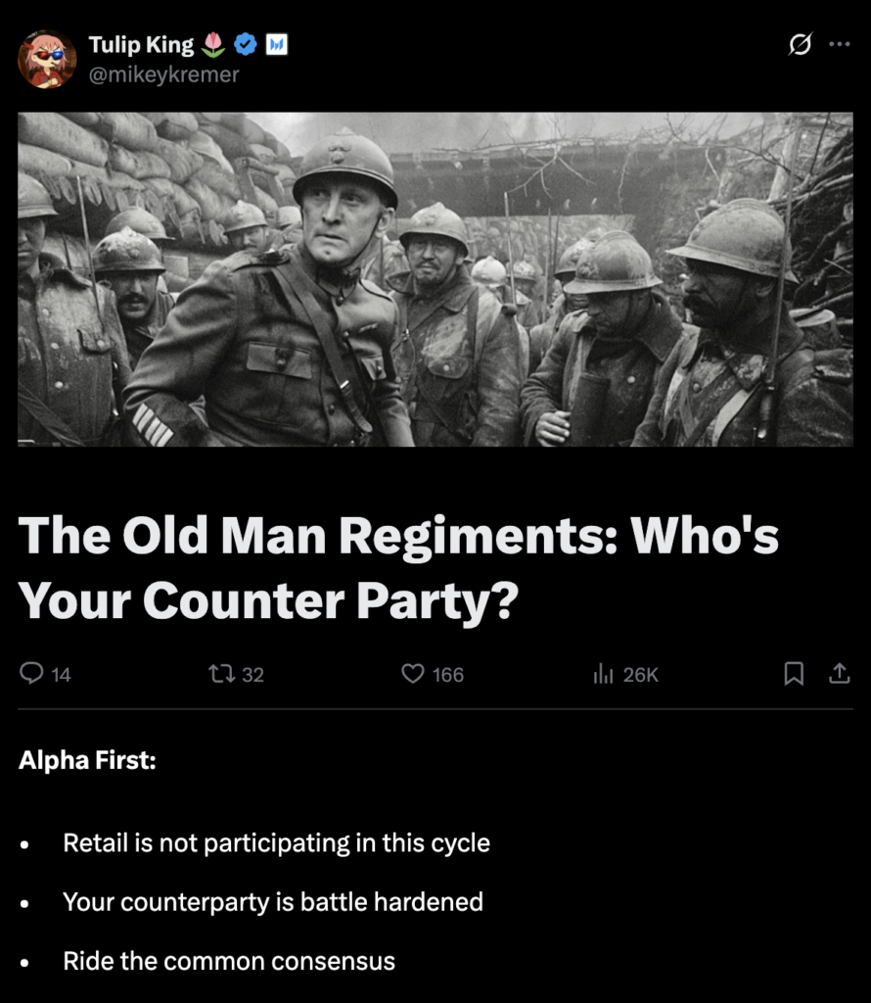Click the Grok slashed-circle icon
The width and height of the screenshot is (871, 1003).
point(801,44)
